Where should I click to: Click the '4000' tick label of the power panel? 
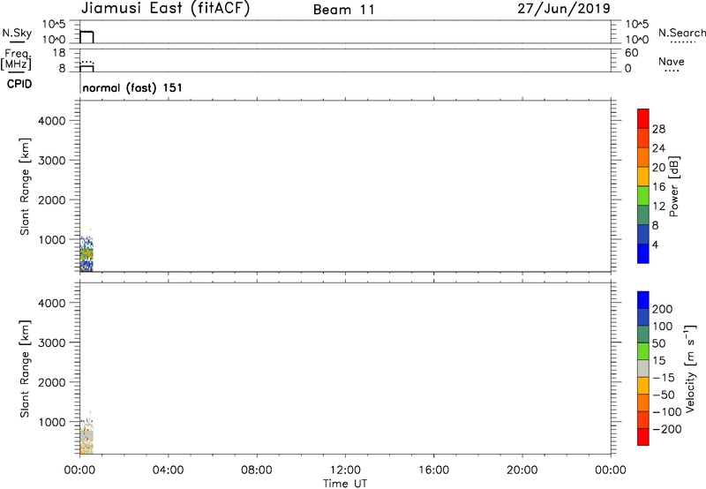52,121
